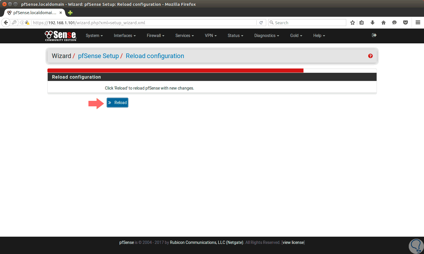This screenshot has height=254, width=424.
Task: Maximize the Firefox window from the title bar
Action: tap(16, 4)
